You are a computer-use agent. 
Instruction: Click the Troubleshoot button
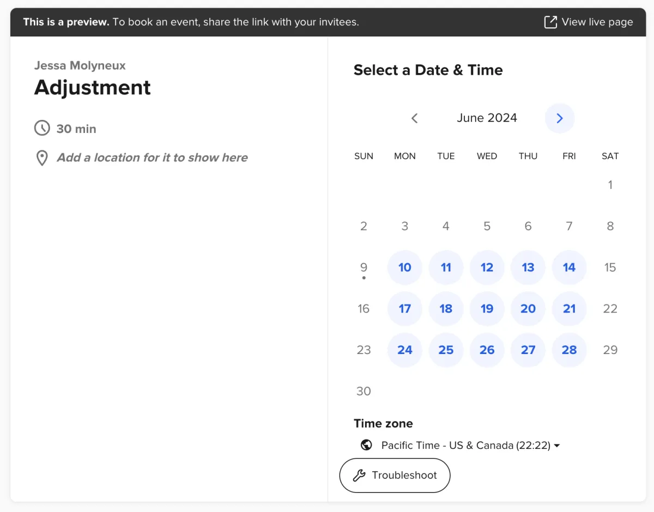395,476
